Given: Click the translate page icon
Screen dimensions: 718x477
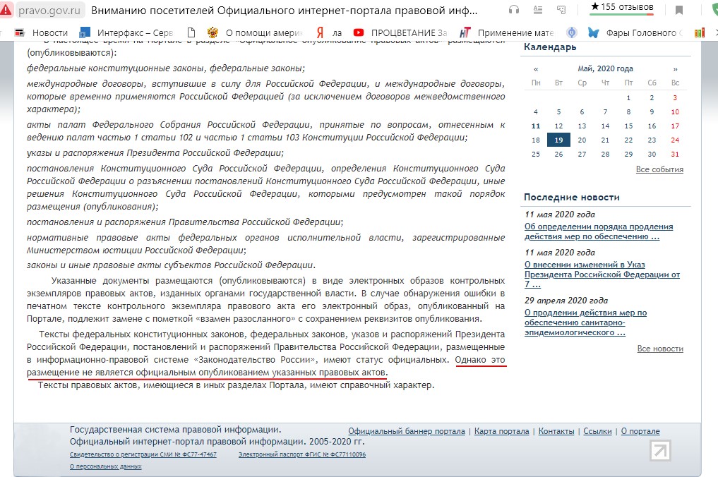Looking at the screenshot, I should [x=561, y=10].
